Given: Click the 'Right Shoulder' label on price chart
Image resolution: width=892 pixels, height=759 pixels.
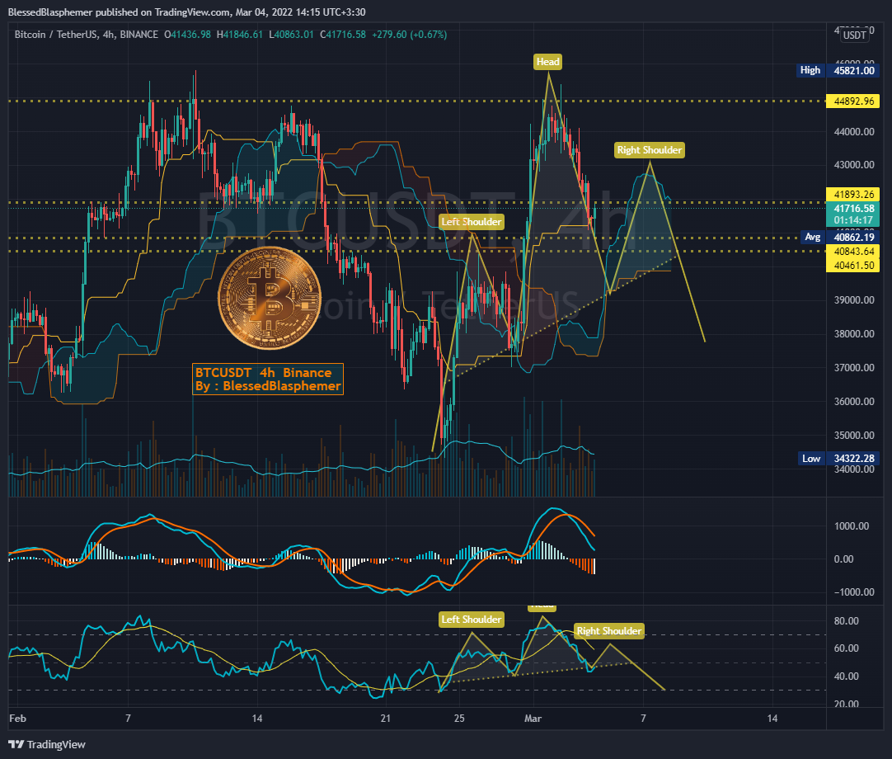Looking at the screenshot, I should 649,150.
